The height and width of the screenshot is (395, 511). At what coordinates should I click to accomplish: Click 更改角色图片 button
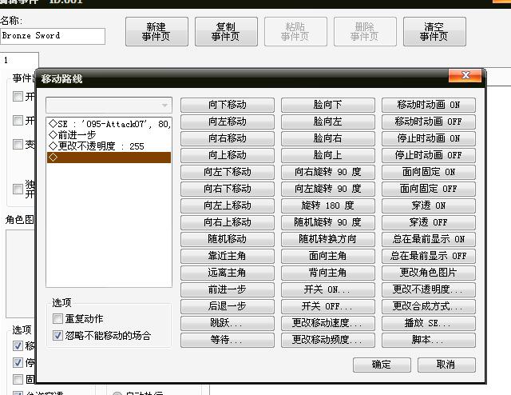tap(429, 273)
